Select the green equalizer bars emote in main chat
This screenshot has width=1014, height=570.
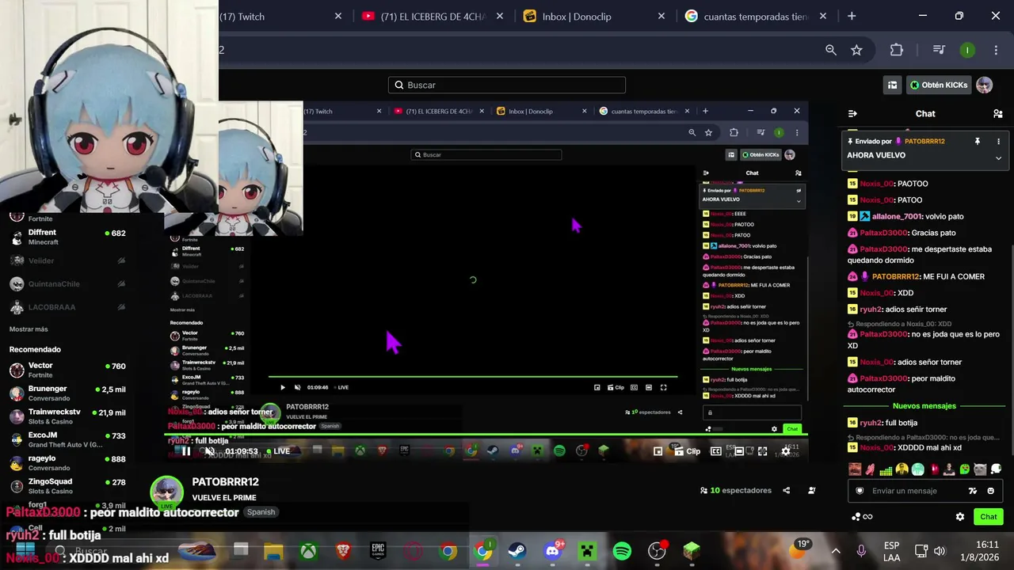click(886, 469)
